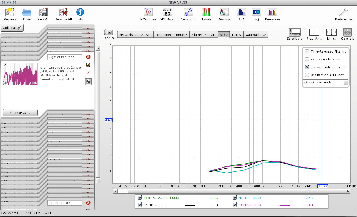Open the RTA analyzer window
This screenshot has height=217, width=357.
coord(241,12)
